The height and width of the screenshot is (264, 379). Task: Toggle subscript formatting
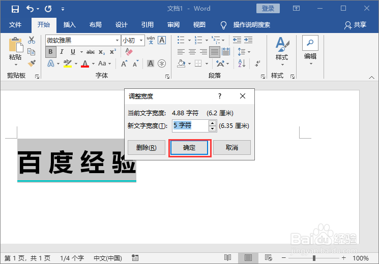pyautogui.click(x=102, y=52)
